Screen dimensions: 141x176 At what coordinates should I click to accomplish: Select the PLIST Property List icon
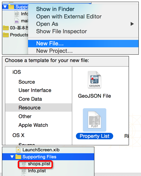pos(95,120)
